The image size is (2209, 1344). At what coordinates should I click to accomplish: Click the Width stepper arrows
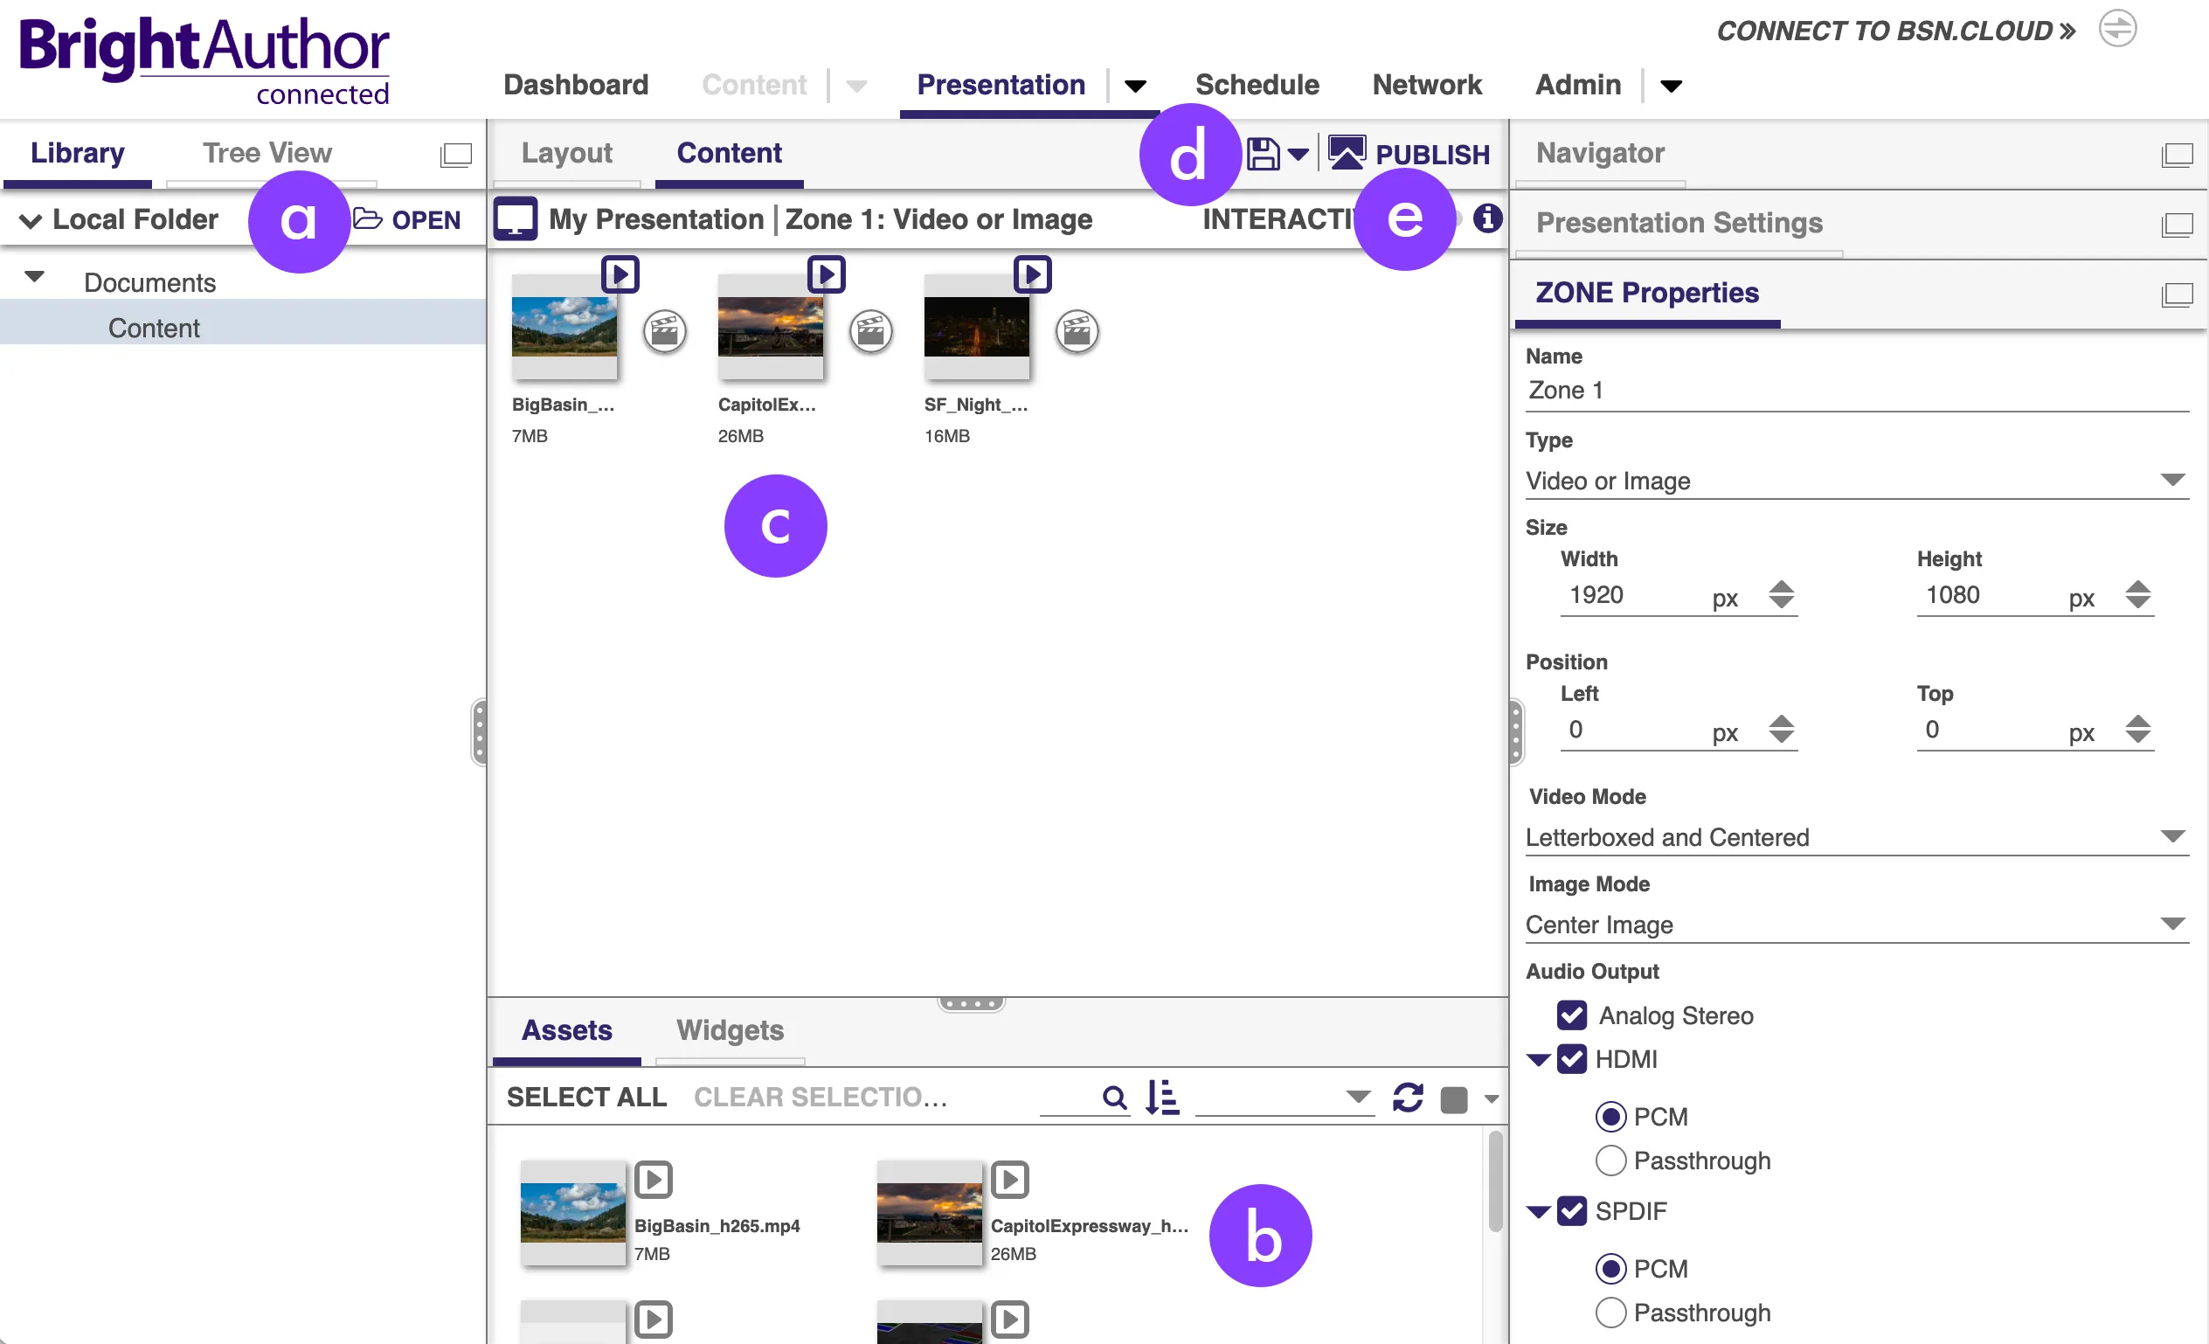[x=1782, y=595]
